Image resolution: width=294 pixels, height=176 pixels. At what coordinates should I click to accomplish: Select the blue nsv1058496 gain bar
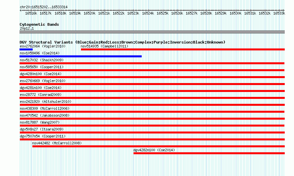[x=81, y=56]
